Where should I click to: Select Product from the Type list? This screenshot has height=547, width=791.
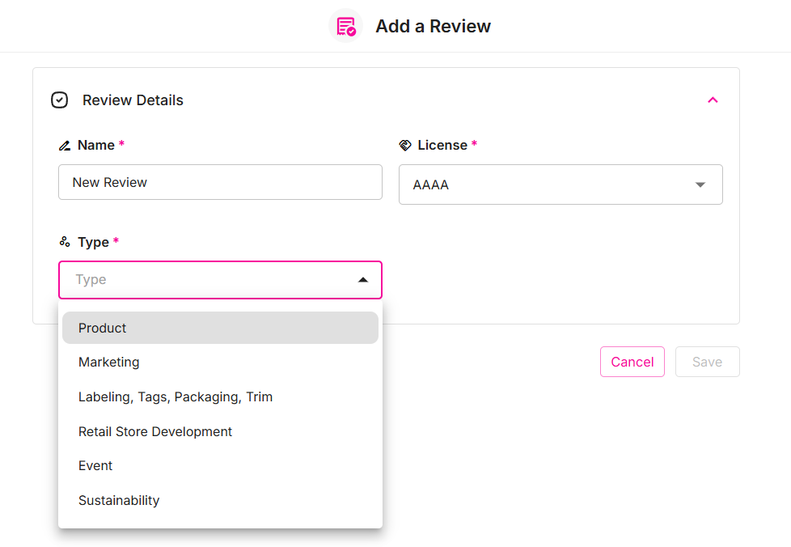220,328
